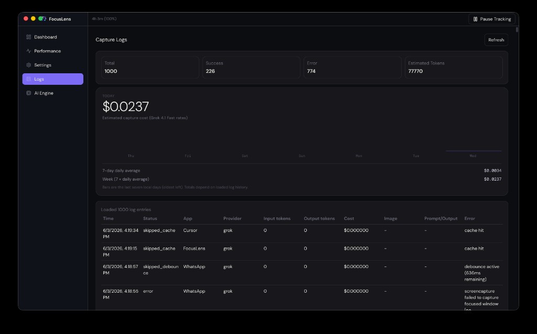
Task: Click the Capture Logs heading
Action: (x=111, y=40)
